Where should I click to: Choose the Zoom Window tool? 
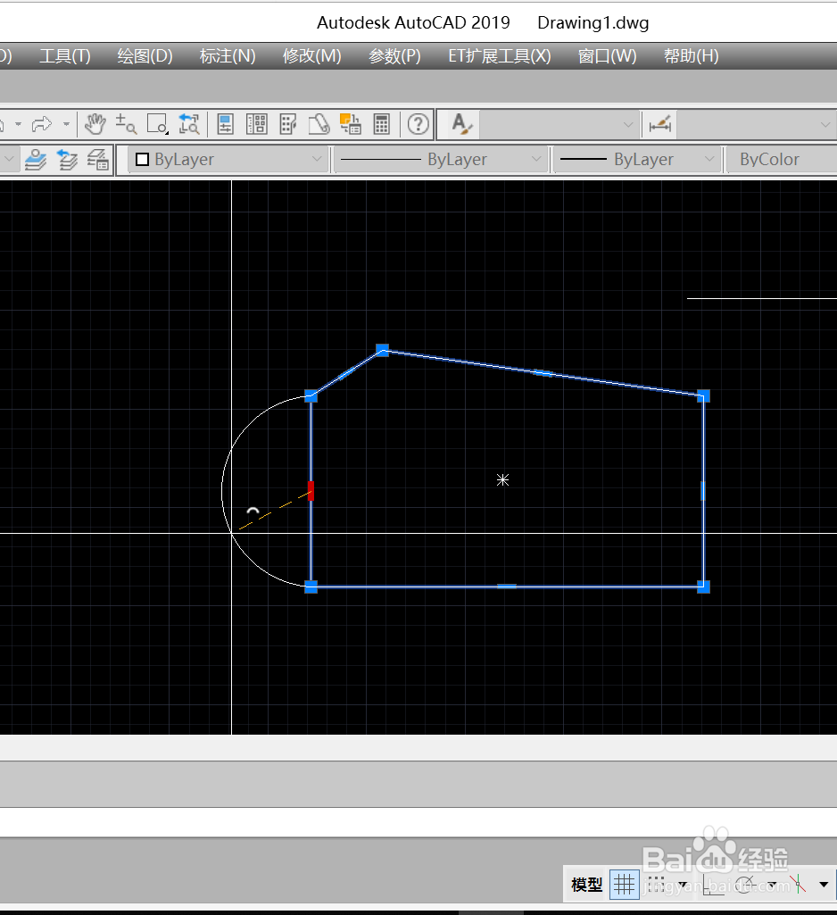click(x=157, y=124)
